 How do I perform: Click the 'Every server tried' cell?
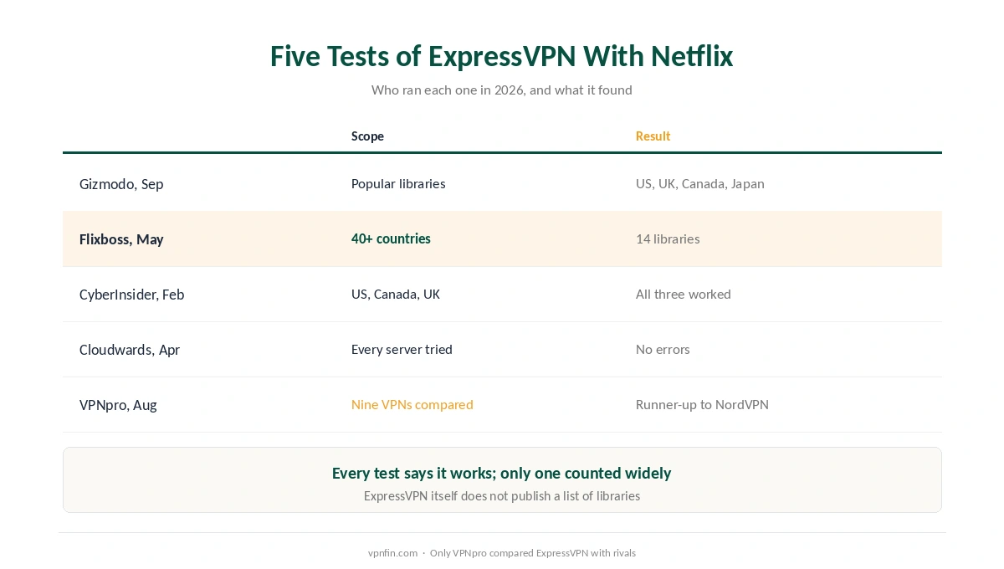click(x=402, y=349)
